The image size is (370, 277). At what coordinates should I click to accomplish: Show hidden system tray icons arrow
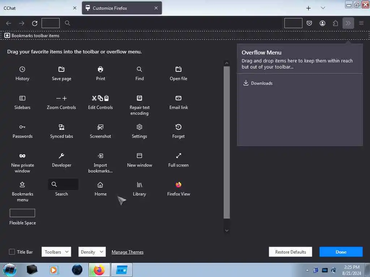[x=307, y=270]
